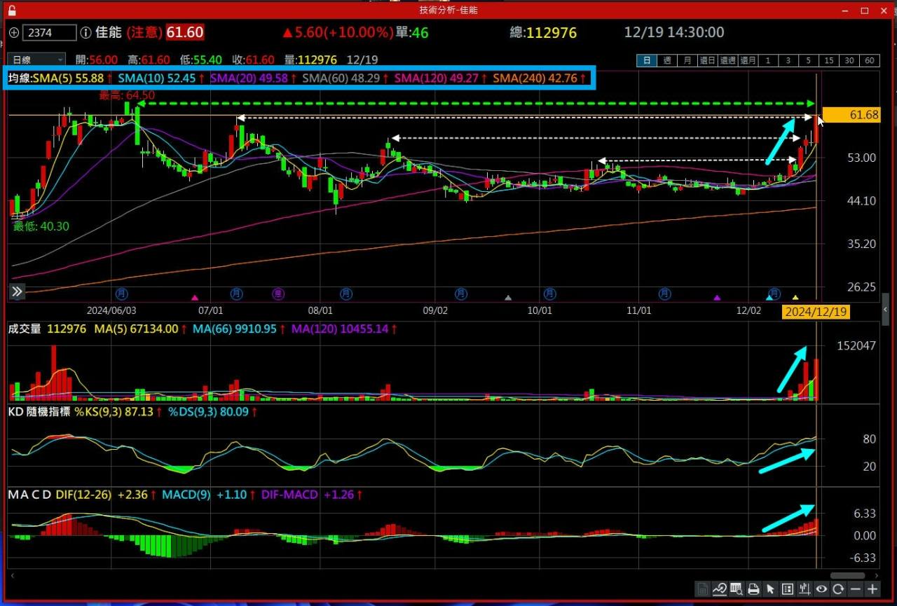Open the 日線 period dropdown
The height and width of the screenshot is (606, 897).
tap(36, 60)
